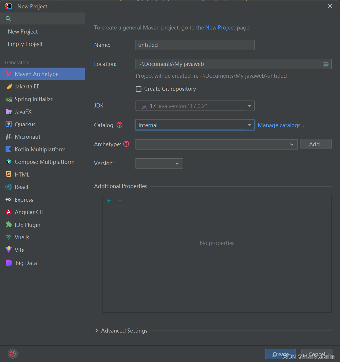This screenshot has height=362, width=340.
Task: Open the Version dropdown
Action: point(159,163)
